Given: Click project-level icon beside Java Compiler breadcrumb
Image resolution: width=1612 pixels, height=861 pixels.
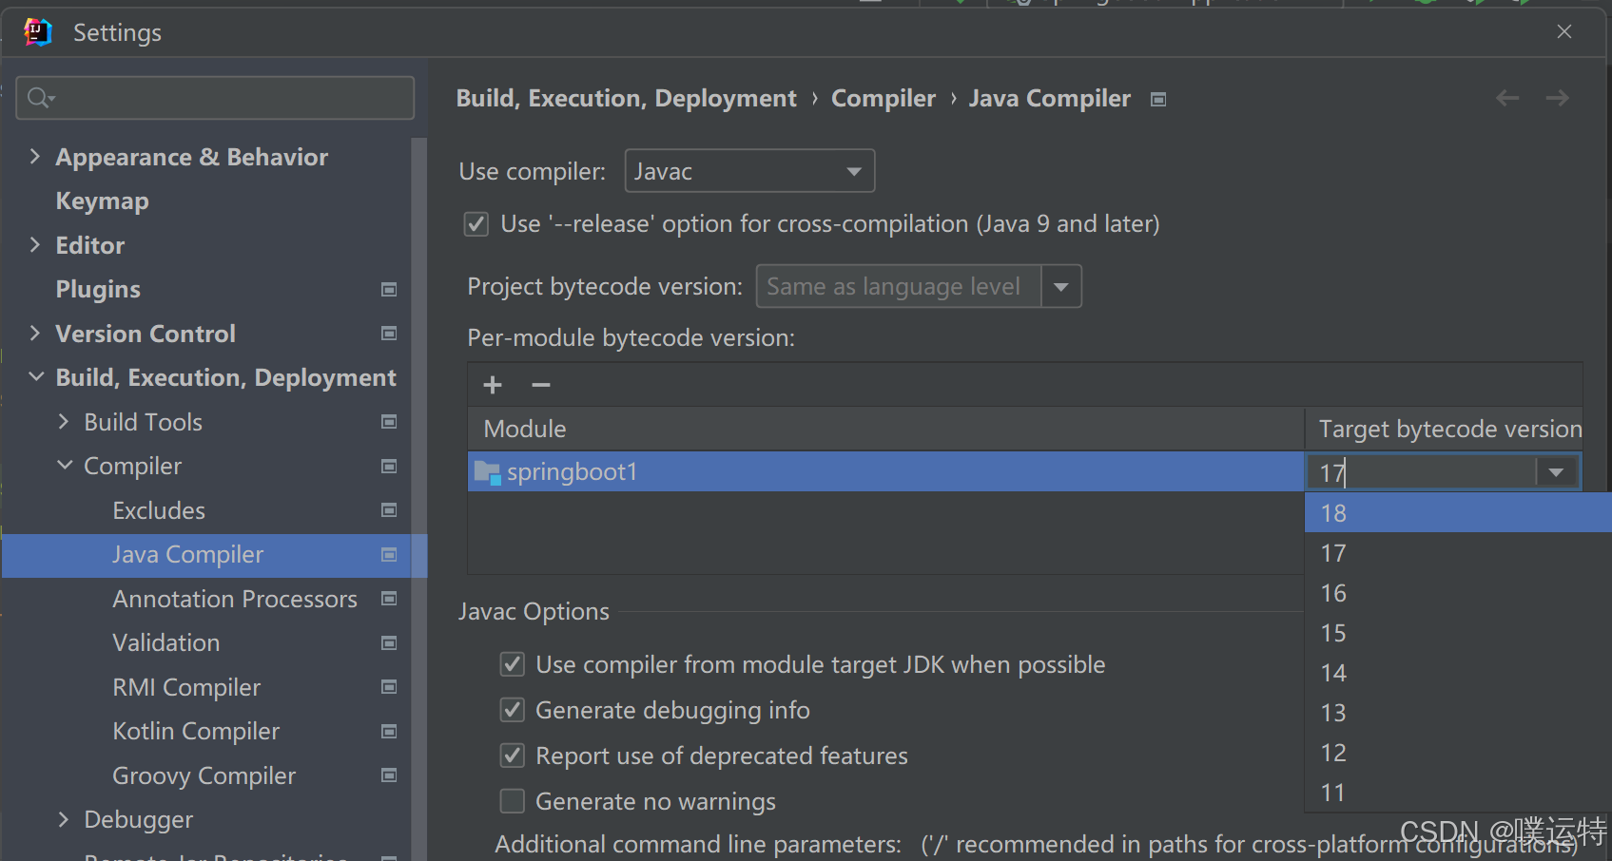Looking at the screenshot, I should click(1158, 100).
